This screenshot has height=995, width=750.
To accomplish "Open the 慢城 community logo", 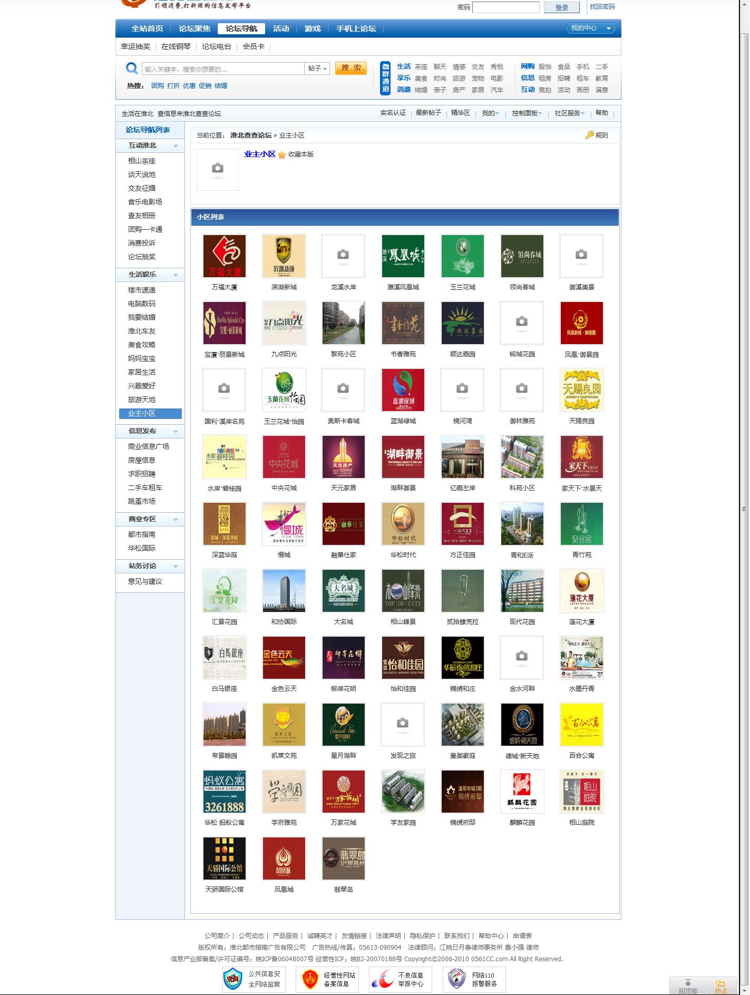I will pos(284,524).
